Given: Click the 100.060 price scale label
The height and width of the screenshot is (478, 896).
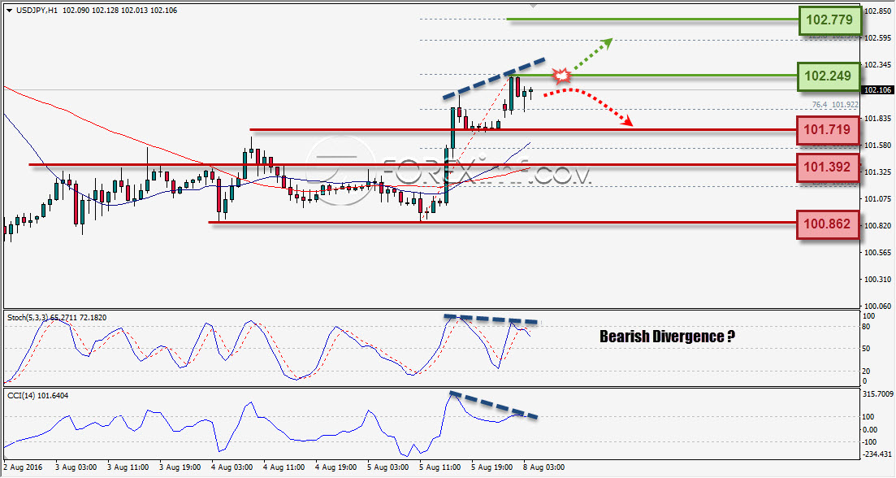Looking at the screenshot, I should (x=878, y=306).
